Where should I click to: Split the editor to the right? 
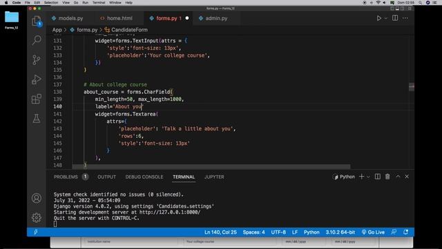pos(395,18)
